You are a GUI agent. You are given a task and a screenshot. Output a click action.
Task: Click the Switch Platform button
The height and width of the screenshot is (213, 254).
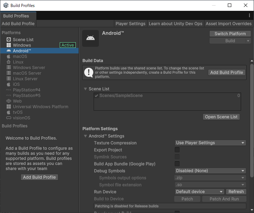click(x=230, y=34)
